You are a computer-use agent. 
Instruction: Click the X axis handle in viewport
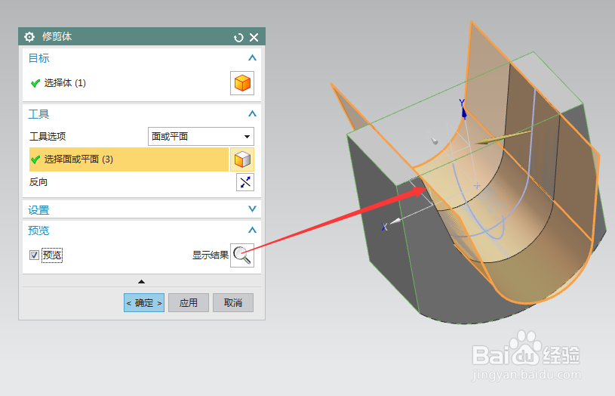pyautogui.click(x=395, y=221)
